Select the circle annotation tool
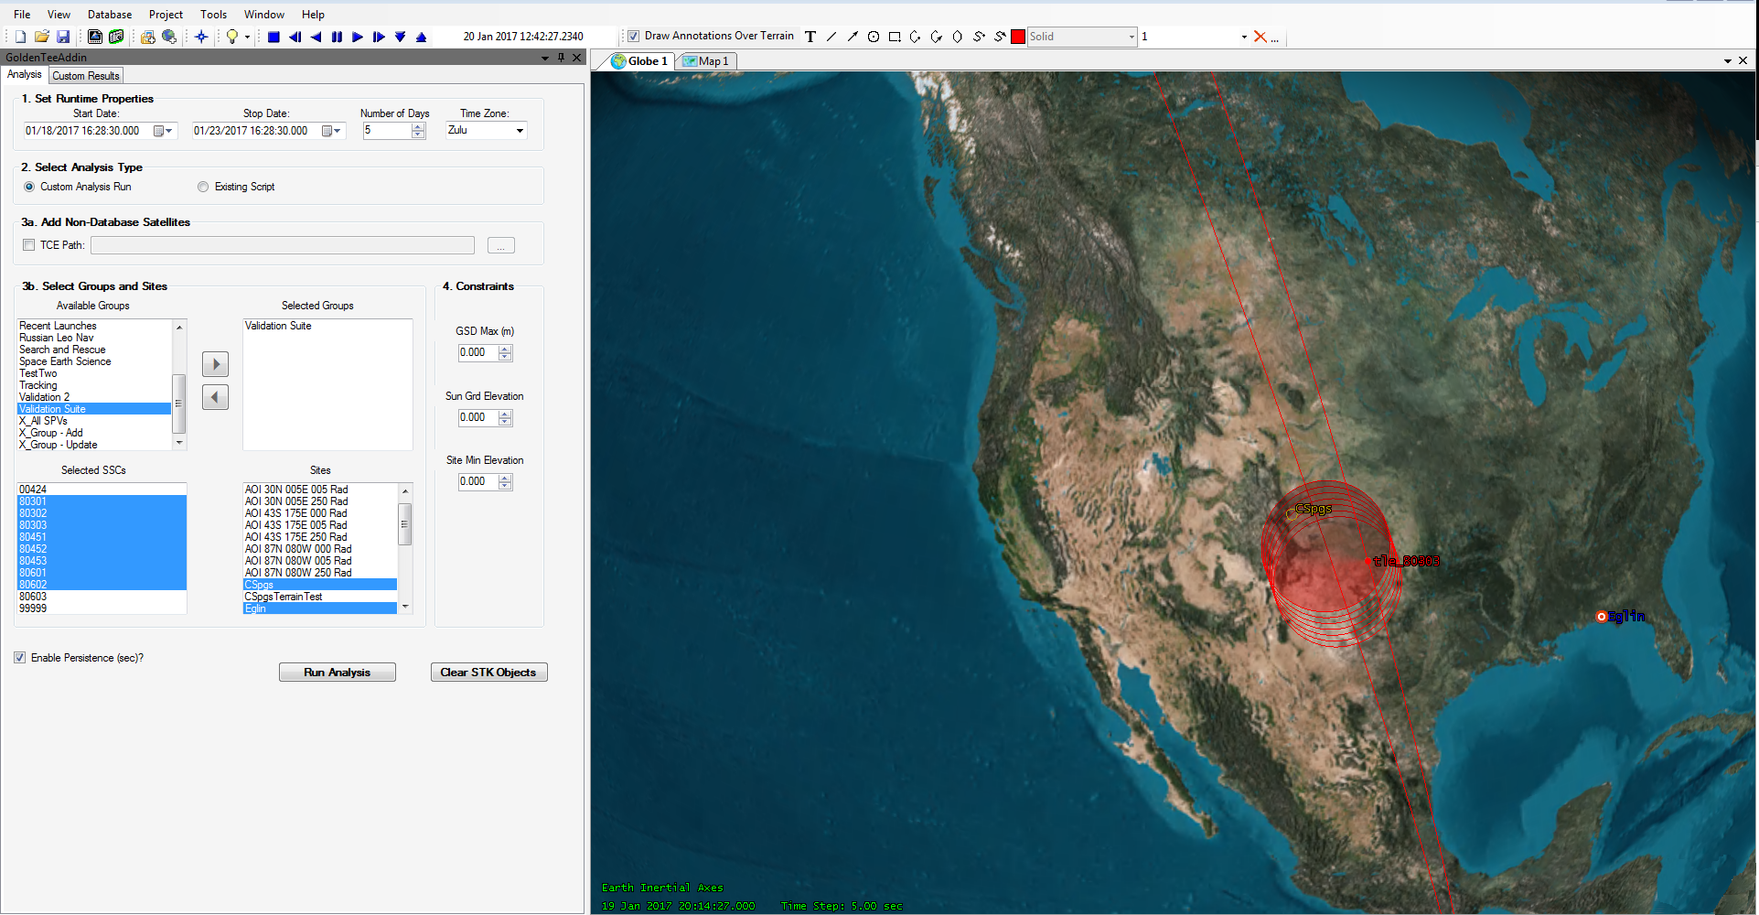This screenshot has width=1759, height=915. coord(874,37)
